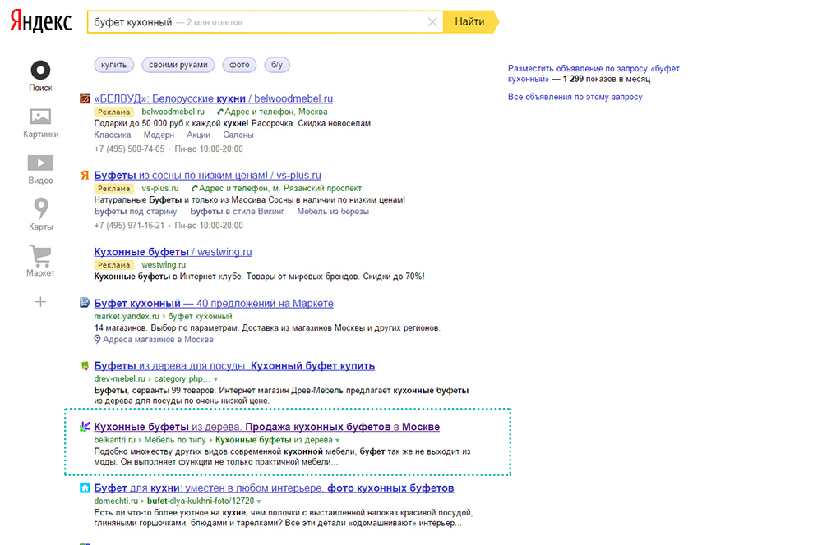Screen dimensions: 822x545
Task: Expand the domechti.ru result dropdown arrow
Action: 259,501
